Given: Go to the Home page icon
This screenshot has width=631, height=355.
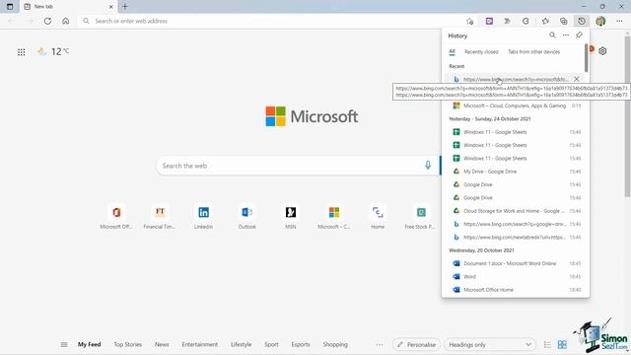Looking at the screenshot, I should tap(66, 21).
